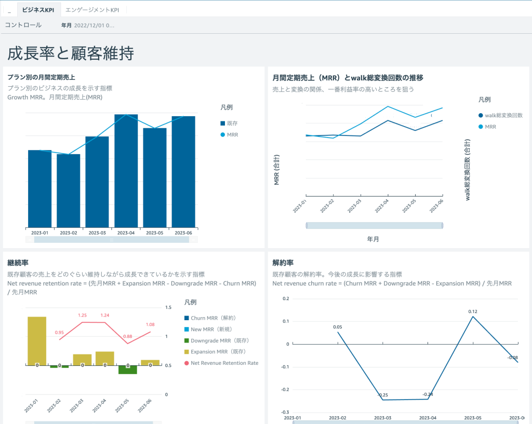532x424 pixels.
Task: Click the underscore tab at top left
Action: pyautogui.click(x=9, y=10)
